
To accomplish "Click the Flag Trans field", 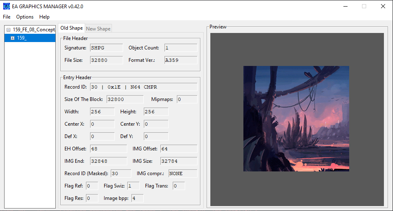I will coord(179,186).
